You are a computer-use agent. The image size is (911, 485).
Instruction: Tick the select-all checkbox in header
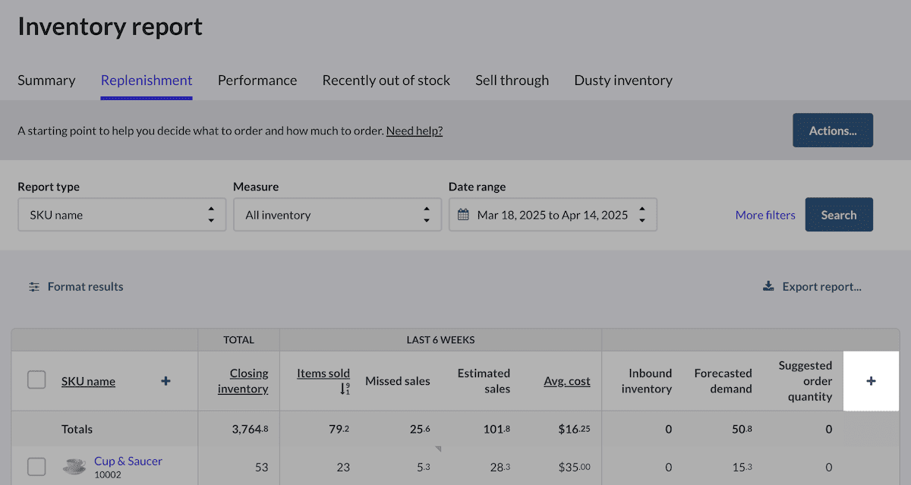36,379
